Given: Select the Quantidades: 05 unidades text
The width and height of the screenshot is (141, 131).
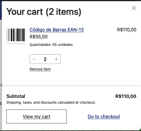Looking at the screenshot, I should point(51,45).
